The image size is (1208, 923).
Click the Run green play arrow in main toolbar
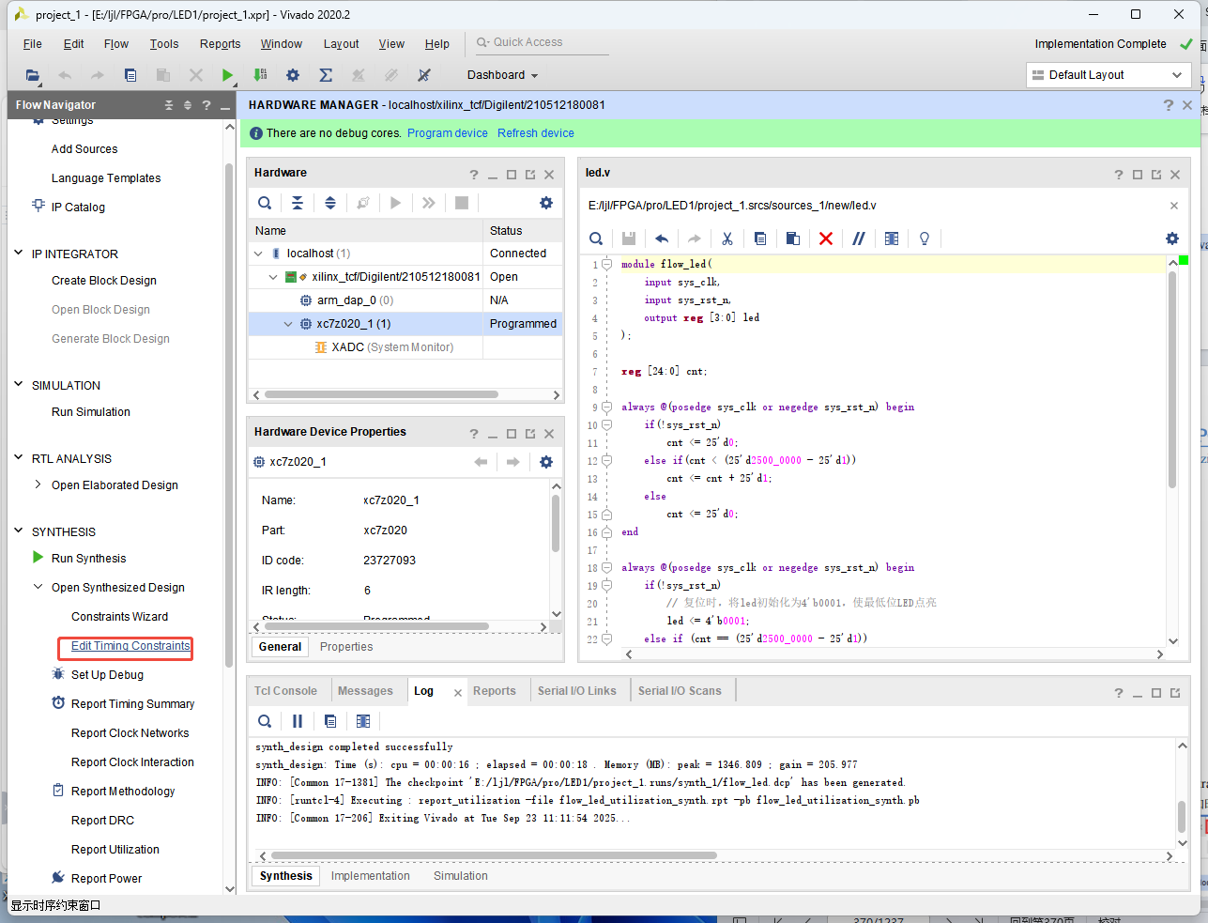click(227, 75)
